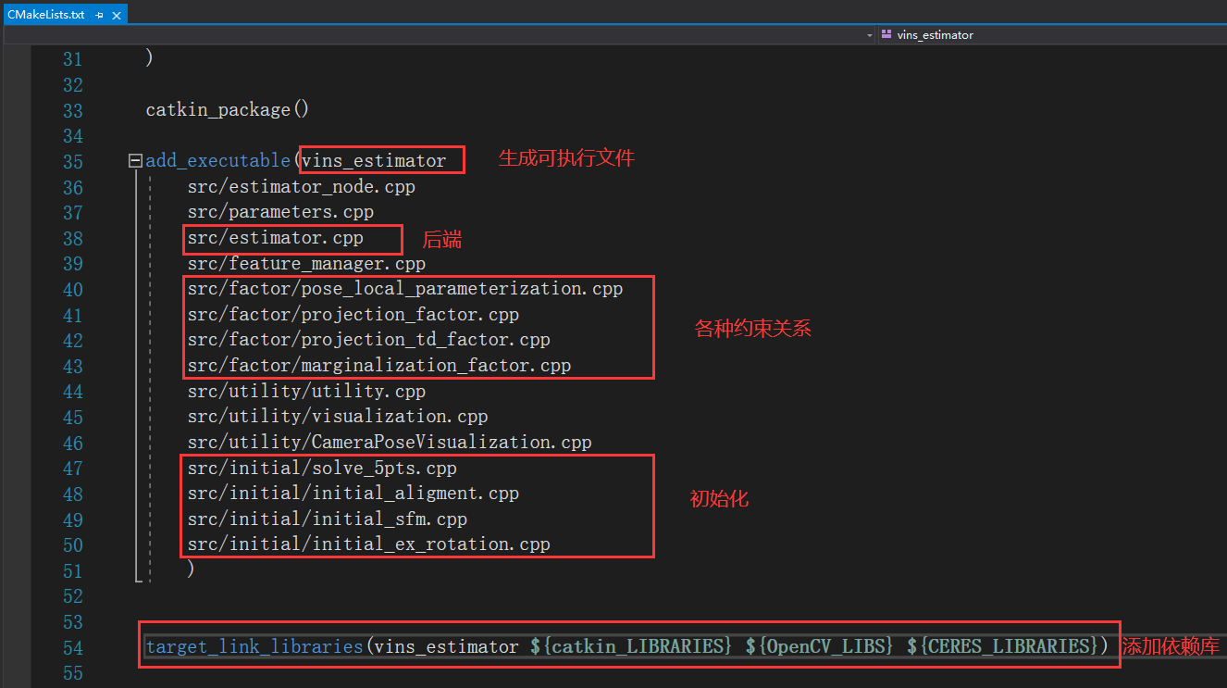Click src/feature_manager.cpp line
The height and width of the screenshot is (688, 1227).
click(306, 264)
